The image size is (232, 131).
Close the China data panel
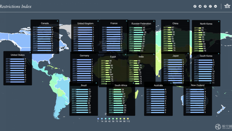coord(188,21)
